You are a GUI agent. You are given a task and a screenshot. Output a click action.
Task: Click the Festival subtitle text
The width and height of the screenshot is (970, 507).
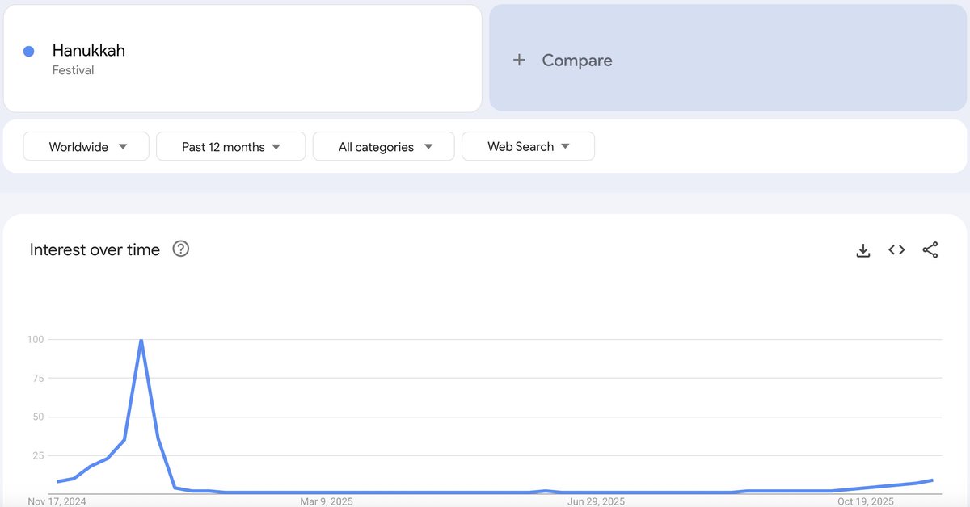(x=74, y=71)
